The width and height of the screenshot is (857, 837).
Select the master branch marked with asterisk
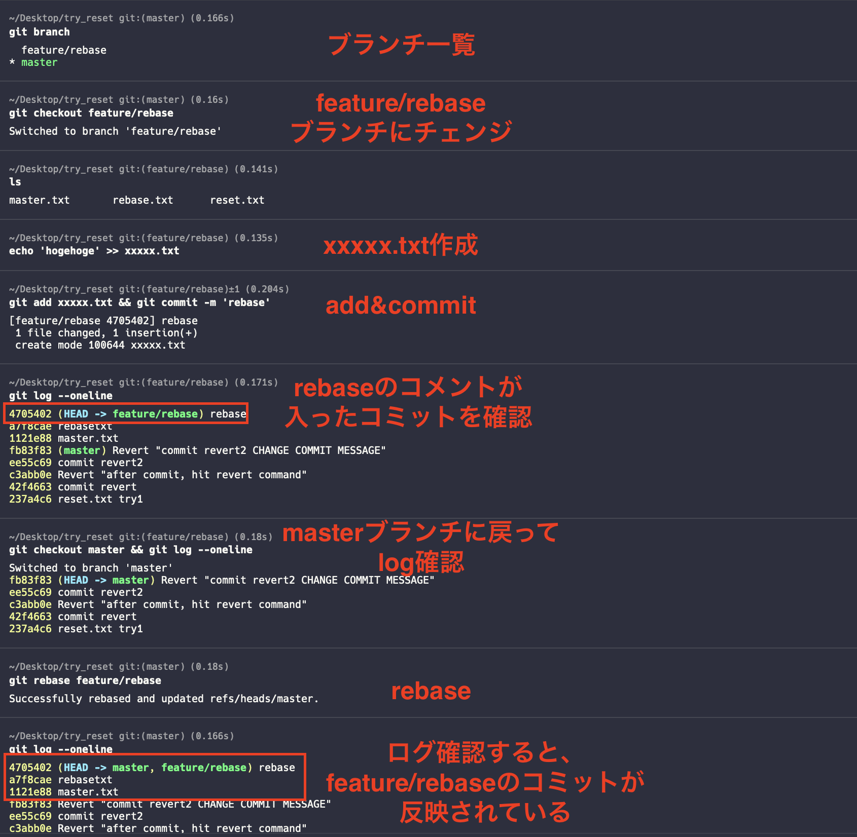[39, 62]
